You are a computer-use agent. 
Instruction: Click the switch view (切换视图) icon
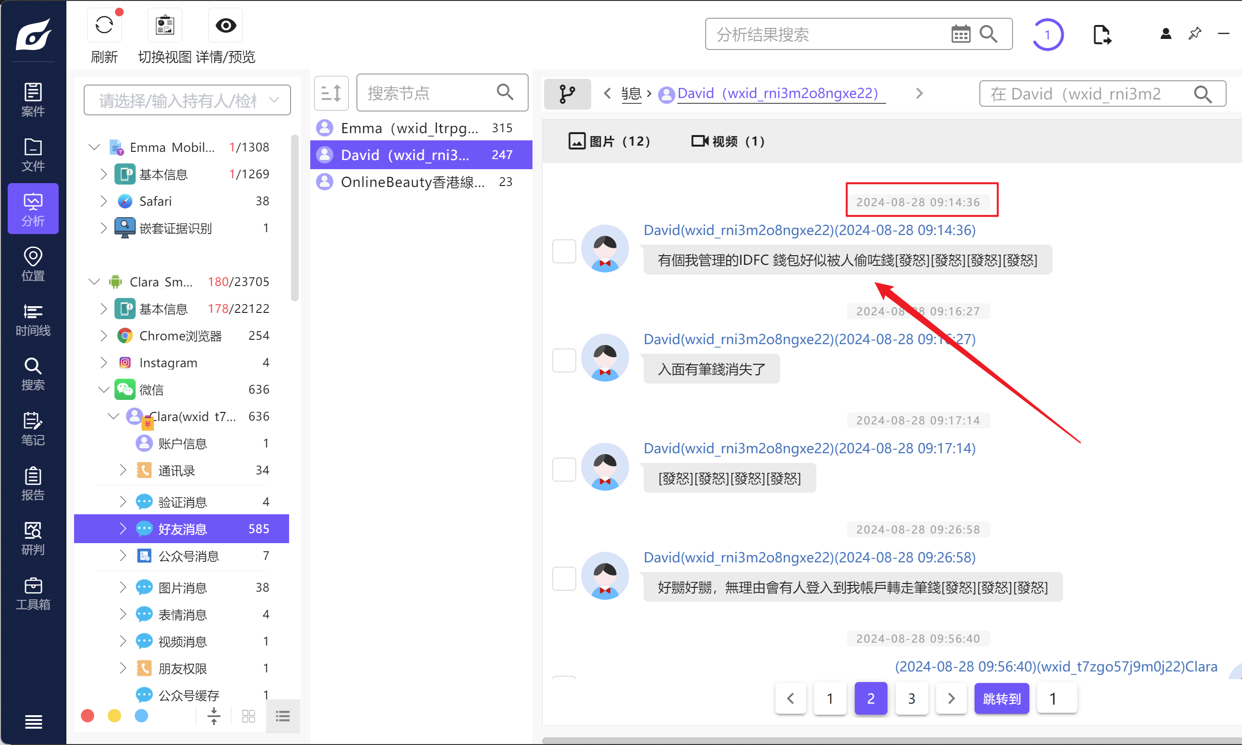[x=165, y=25]
